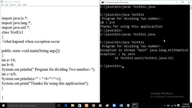192x108 pixels.
Task: Open the Microsoft Store taskbar icon
Action: click(x=79, y=105)
